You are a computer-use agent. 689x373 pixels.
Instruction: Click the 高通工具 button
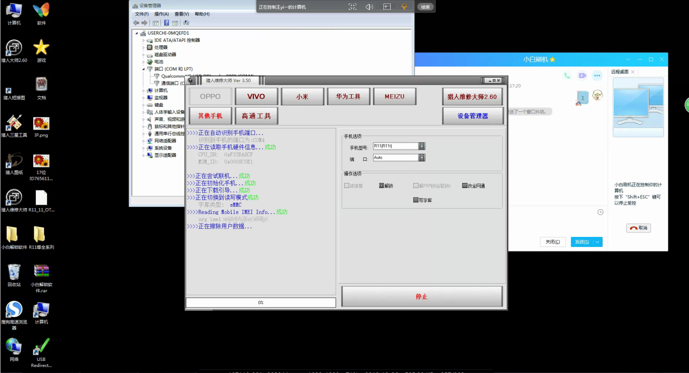tap(256, 115)
